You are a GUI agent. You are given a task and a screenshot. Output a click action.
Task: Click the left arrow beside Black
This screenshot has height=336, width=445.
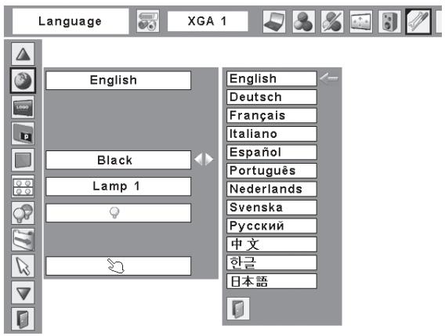pos(199,160)
